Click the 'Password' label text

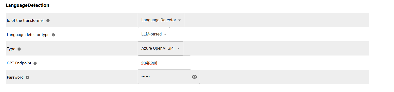15,77
